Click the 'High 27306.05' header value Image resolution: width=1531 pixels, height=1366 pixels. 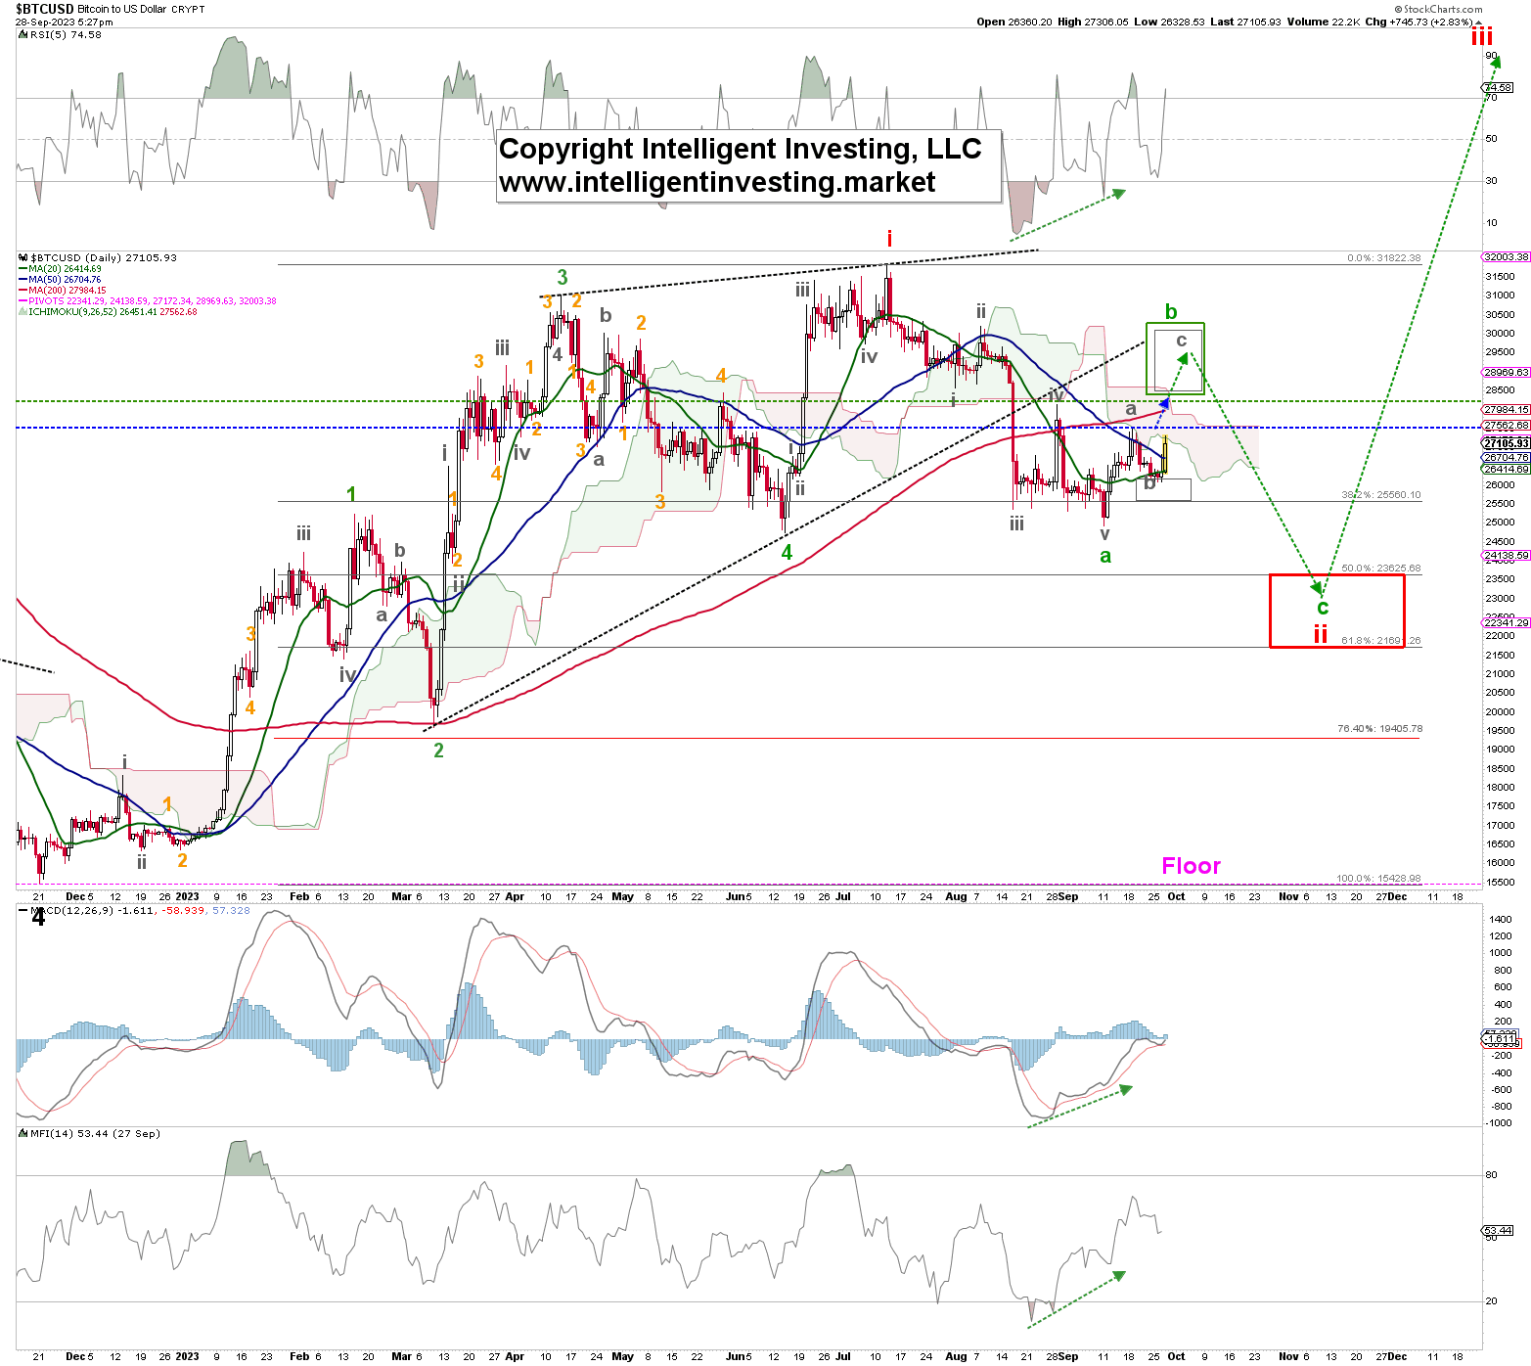1093,22
